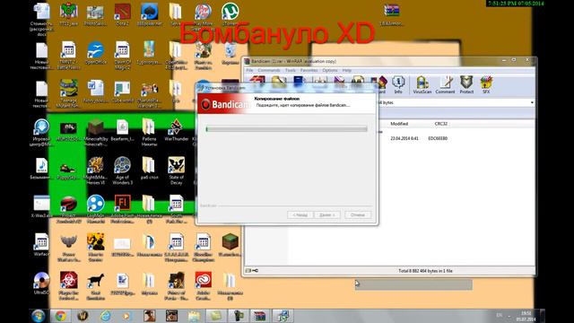Click the Bandicam installer progress bar
Screen dimensions: 574x323
(286, 129)
